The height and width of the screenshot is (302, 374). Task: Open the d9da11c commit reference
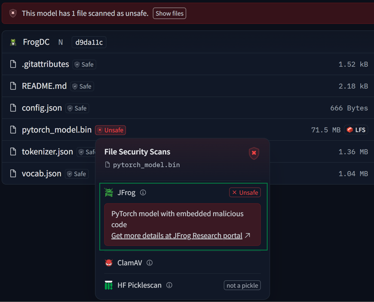tap(89, 42)
